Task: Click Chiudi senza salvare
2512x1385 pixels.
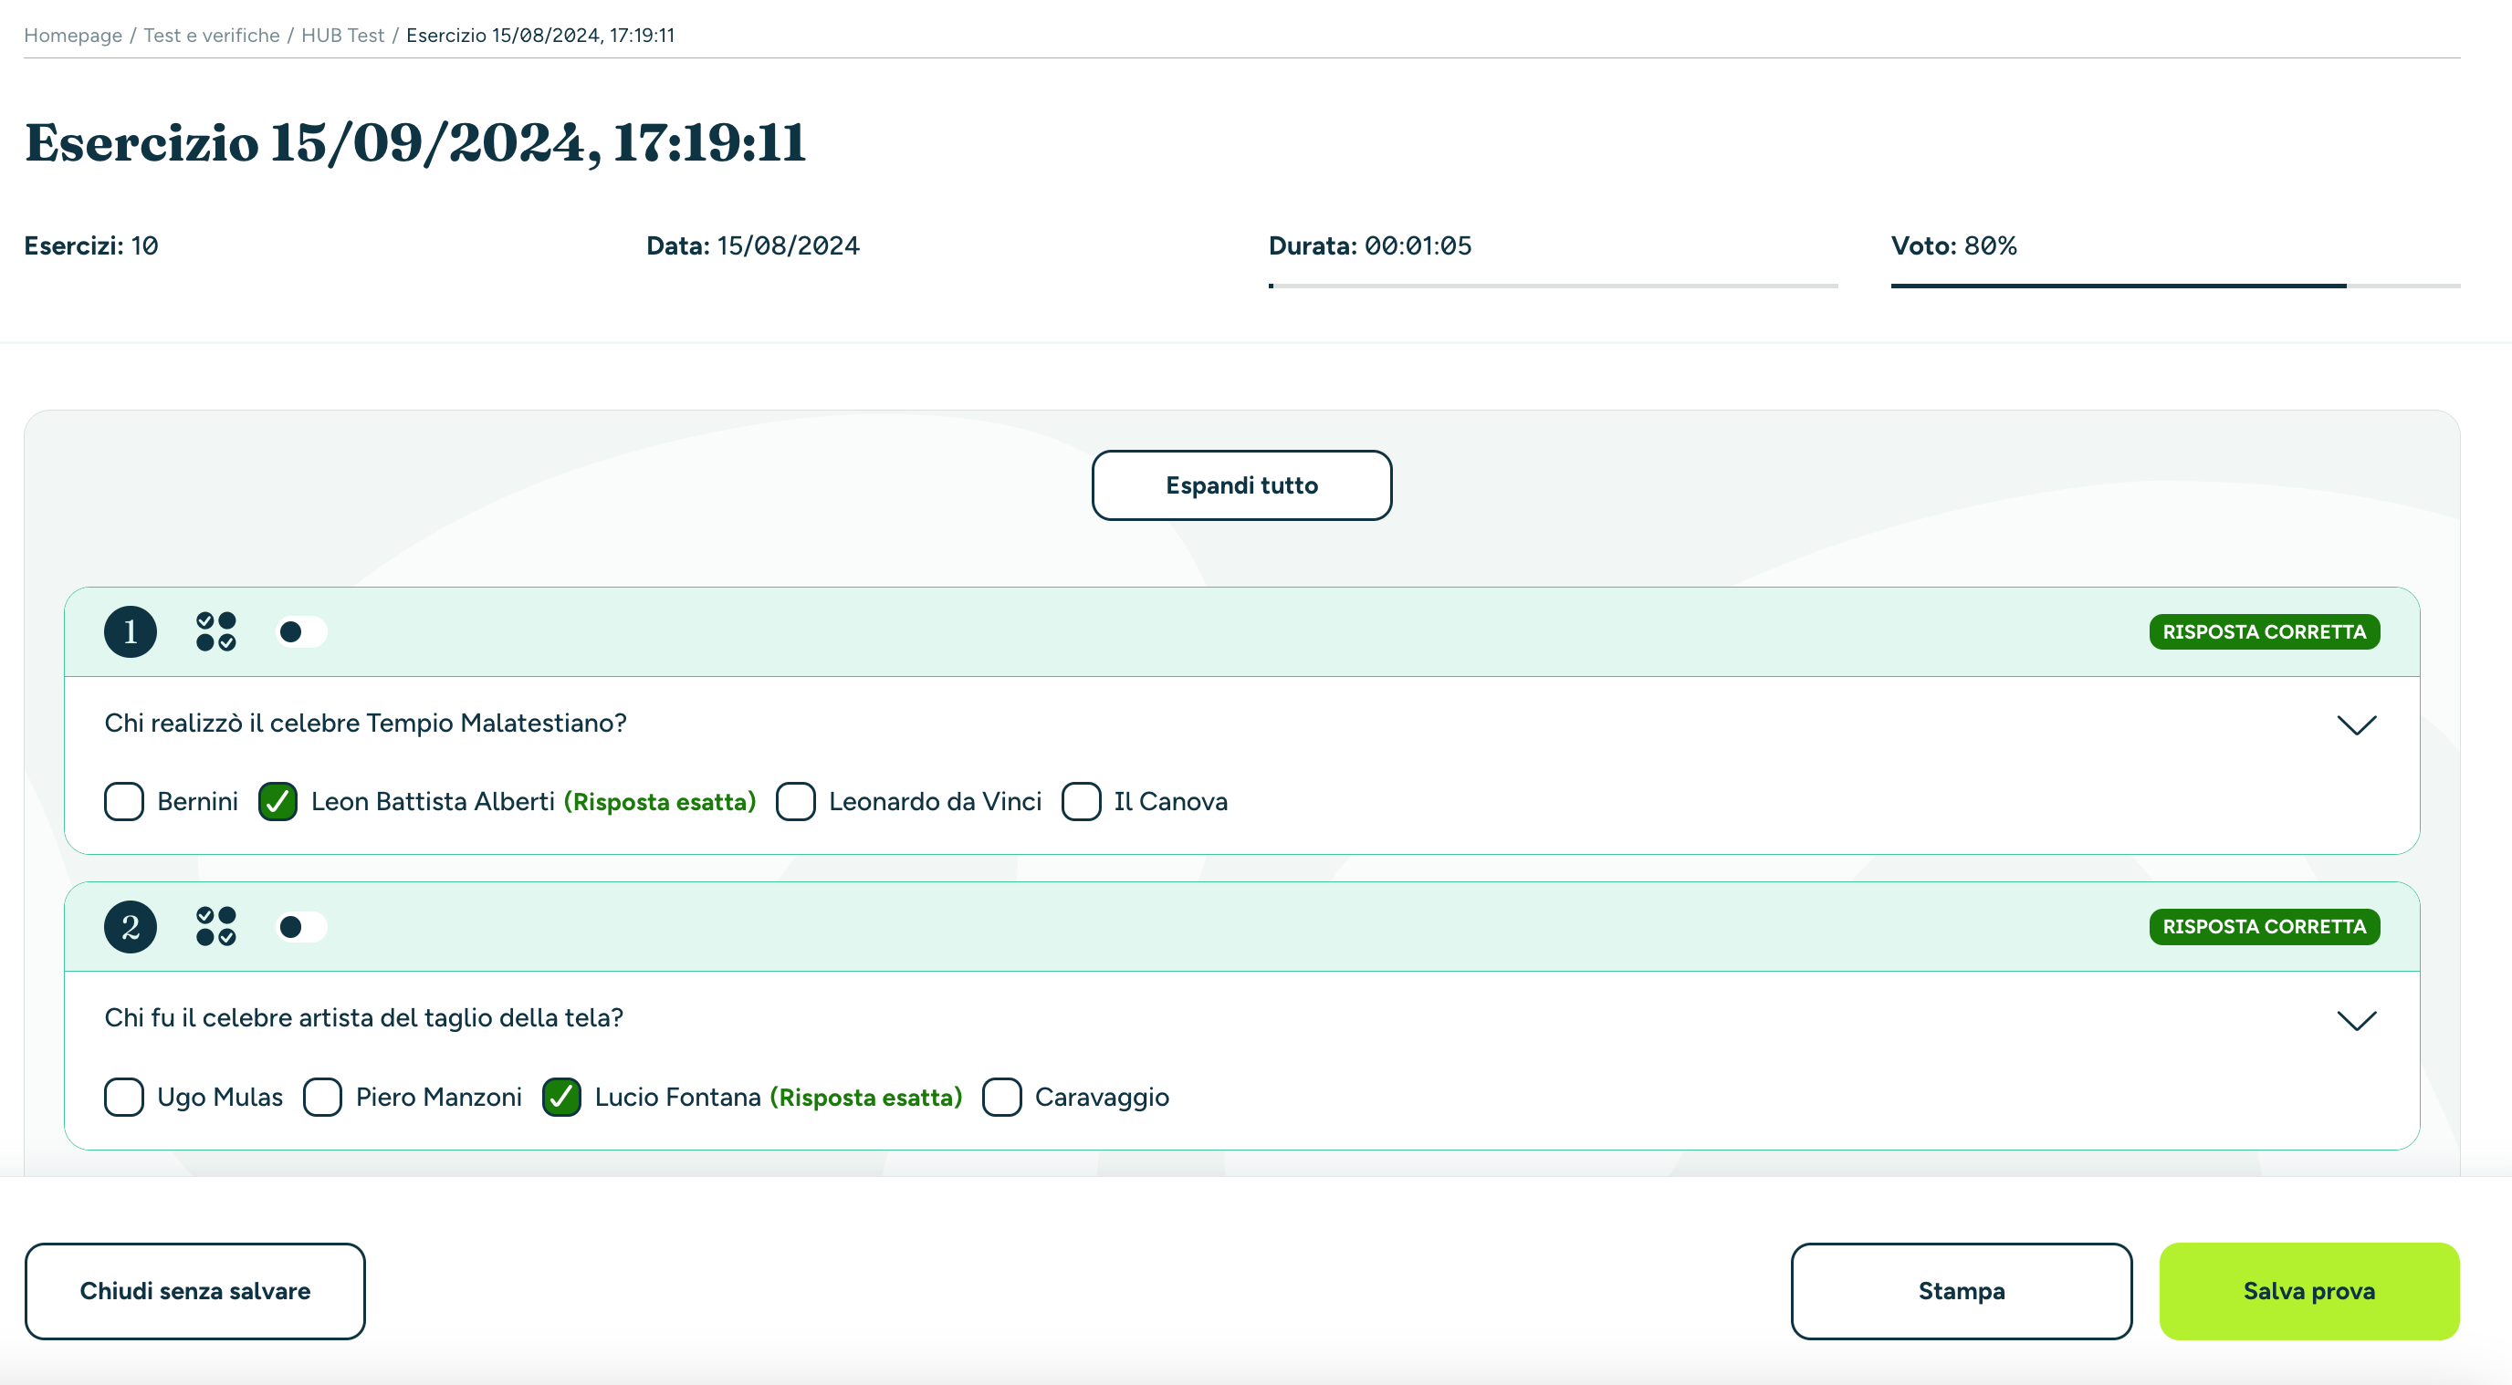Action: point(195,1290)
